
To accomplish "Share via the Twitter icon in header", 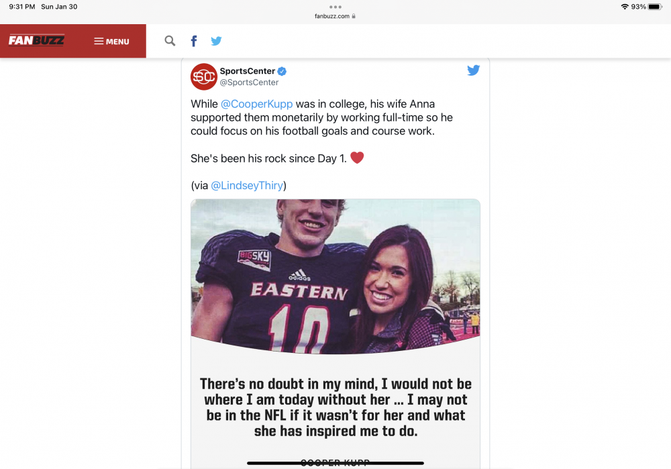I will [x=216, y=41].
